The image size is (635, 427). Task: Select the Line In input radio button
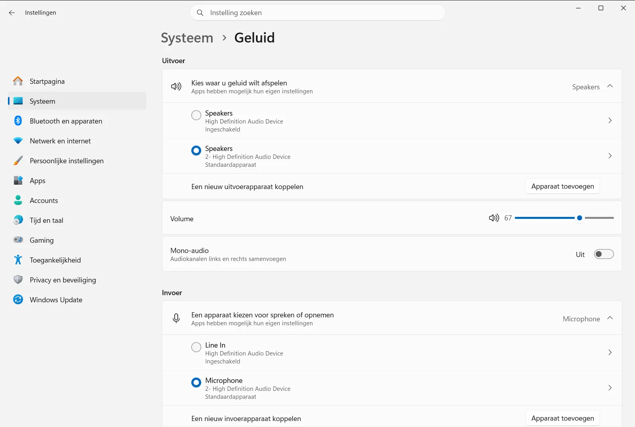point(196,347)
